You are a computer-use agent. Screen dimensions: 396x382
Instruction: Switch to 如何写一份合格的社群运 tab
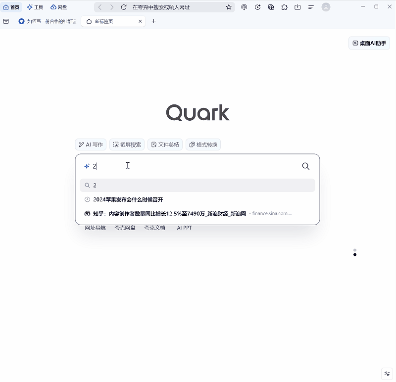tap(48, 21)
